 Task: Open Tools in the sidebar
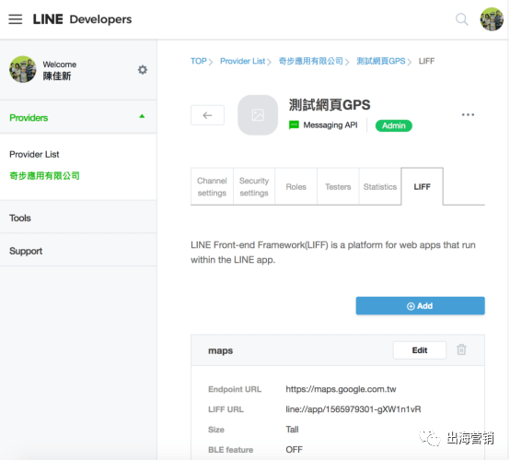tap(20, 218)
